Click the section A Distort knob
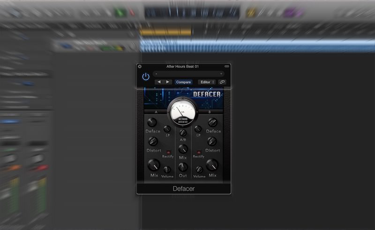The width and height of the screenshot is (375, 230). (x=153, y=141)
